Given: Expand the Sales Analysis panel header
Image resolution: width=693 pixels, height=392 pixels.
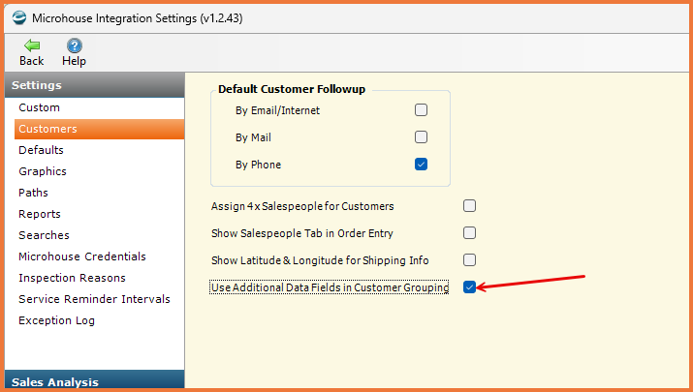Looking at the screenshot, I should [95, 380].
